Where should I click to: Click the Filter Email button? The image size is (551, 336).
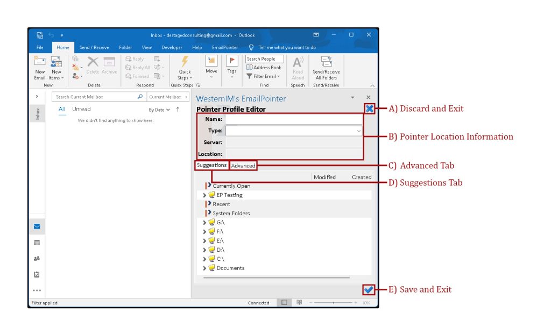(264, 76)
